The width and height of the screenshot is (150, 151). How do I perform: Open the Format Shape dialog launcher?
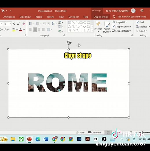click(132, 35)
